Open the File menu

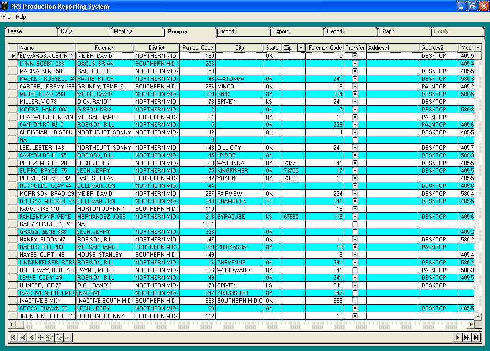pyautogui.click(x=6, y=17)
